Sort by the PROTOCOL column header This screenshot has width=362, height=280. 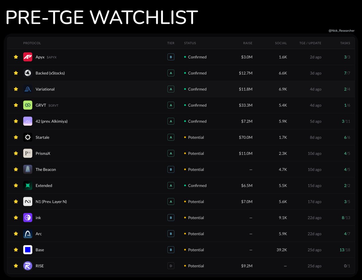32,43
